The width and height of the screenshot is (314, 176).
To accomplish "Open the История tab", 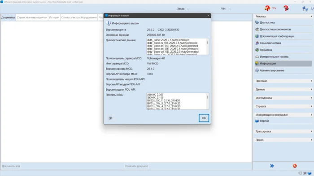I will pos(54,17).
